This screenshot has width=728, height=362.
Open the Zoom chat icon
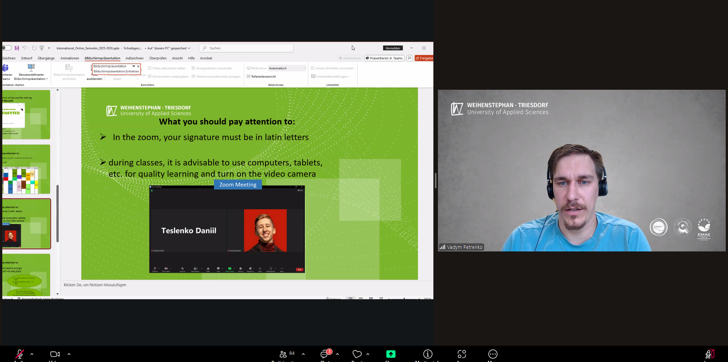point(325,354)
